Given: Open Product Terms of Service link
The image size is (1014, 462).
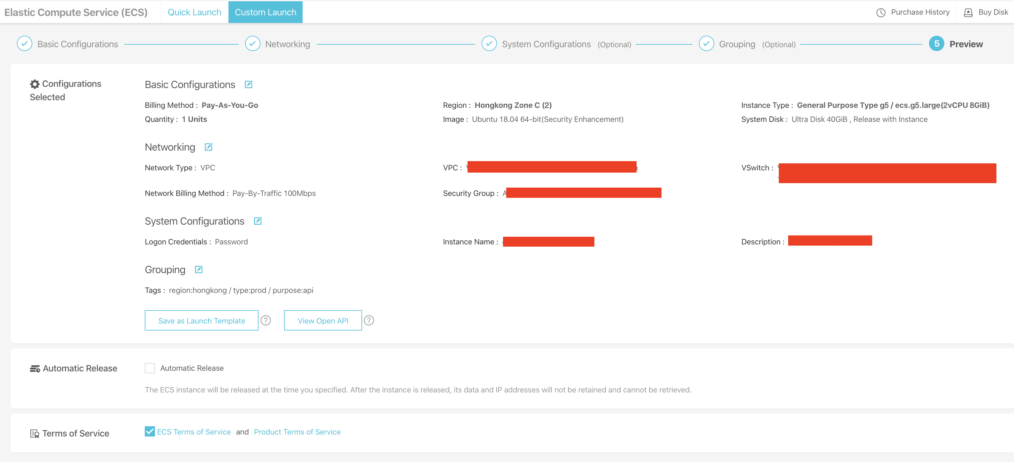Looking at the screenshot, I should click(297, 432).
